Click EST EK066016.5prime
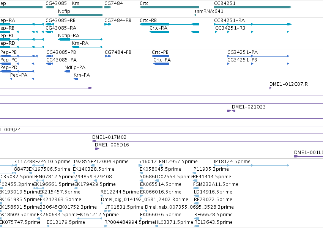This screenshot has height=228, width=323. (x=161, y=192)
